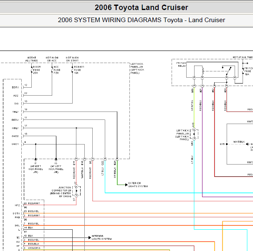Select the TC terminal label
The image size is (253, 251).
pos(18,238)
